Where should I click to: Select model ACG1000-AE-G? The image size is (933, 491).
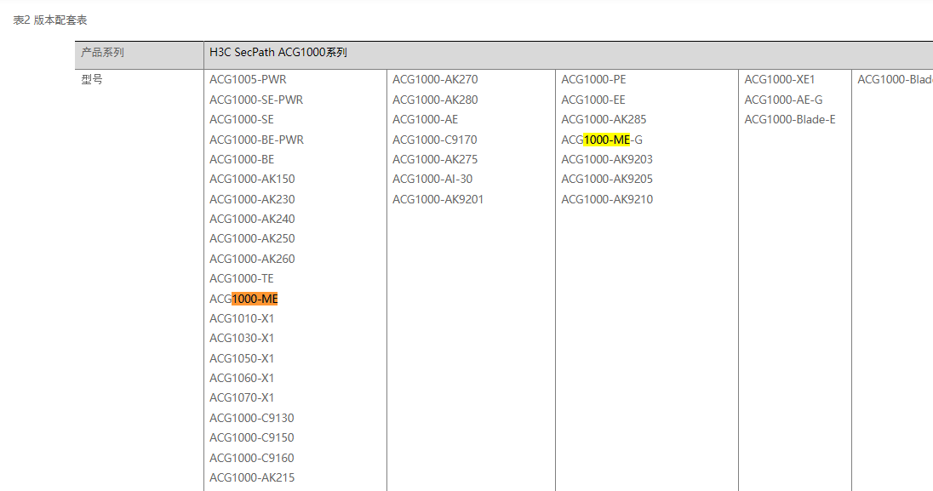(784, 100)
